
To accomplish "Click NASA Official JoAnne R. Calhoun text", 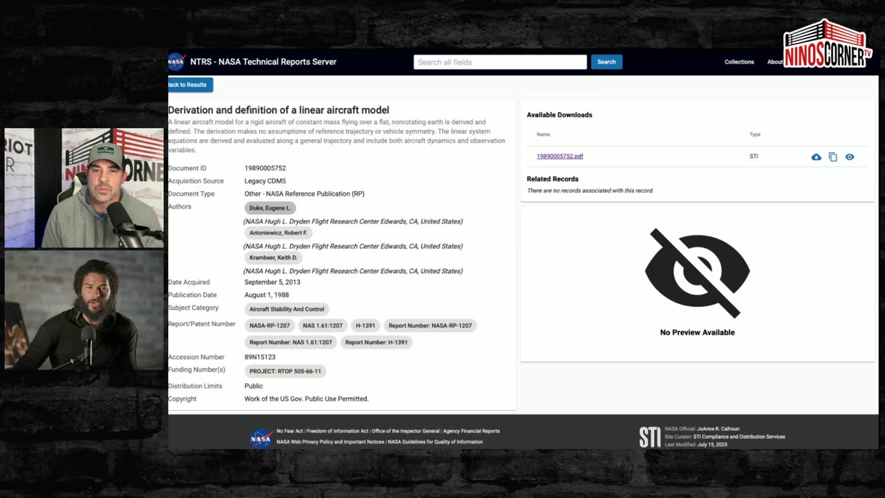I will tap(702, 429).
